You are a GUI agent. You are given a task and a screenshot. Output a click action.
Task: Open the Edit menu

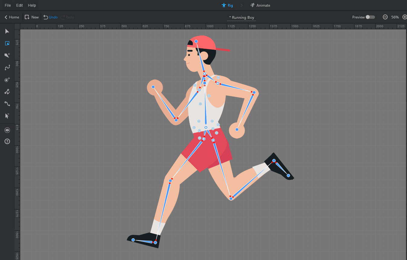point(19,5)
